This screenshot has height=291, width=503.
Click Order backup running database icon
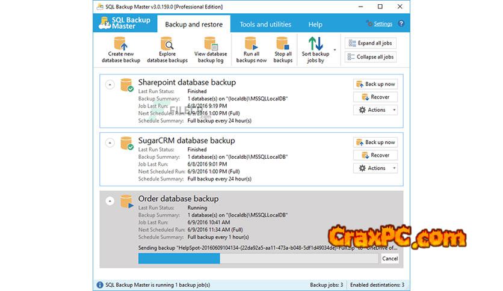pyautogui.click(x=127, y=201)
